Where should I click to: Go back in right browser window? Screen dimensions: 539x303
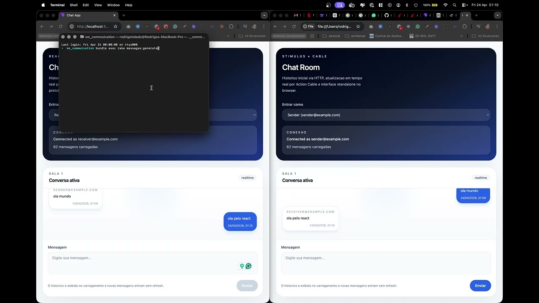[275, 27]
